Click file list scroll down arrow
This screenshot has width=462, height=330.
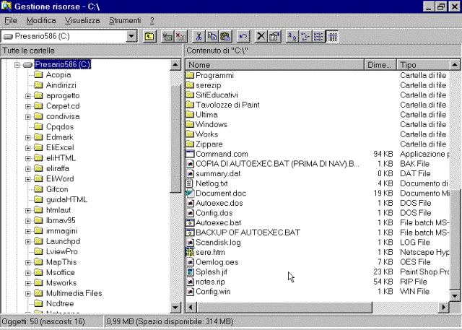[x=455, y=295]
